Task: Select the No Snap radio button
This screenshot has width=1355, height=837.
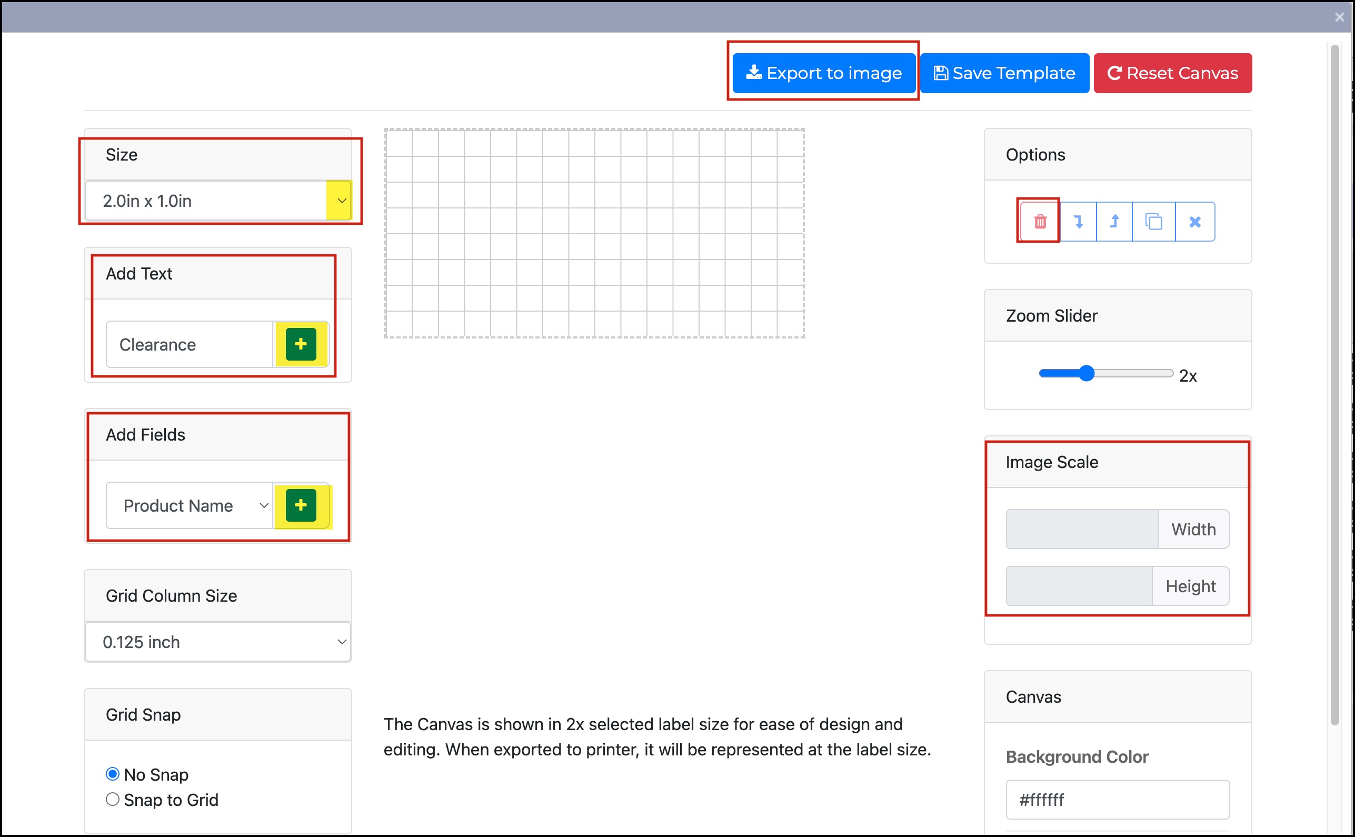Action: 112,774
